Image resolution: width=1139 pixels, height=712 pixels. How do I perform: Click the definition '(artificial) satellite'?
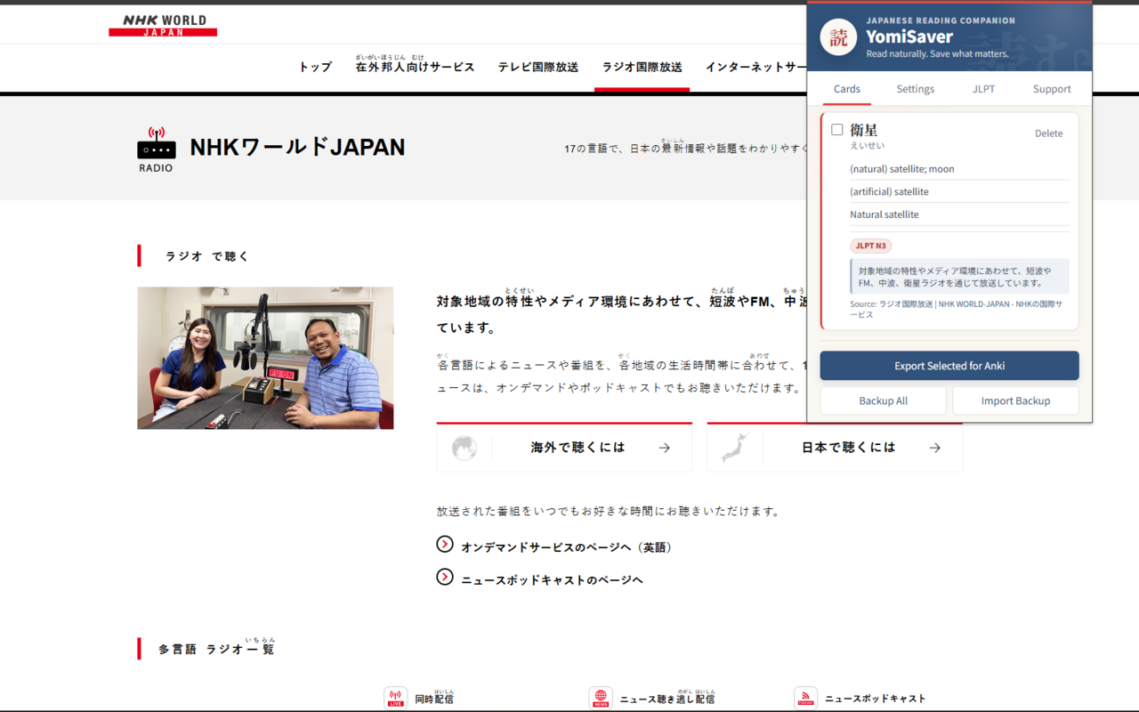pos(889,191)
